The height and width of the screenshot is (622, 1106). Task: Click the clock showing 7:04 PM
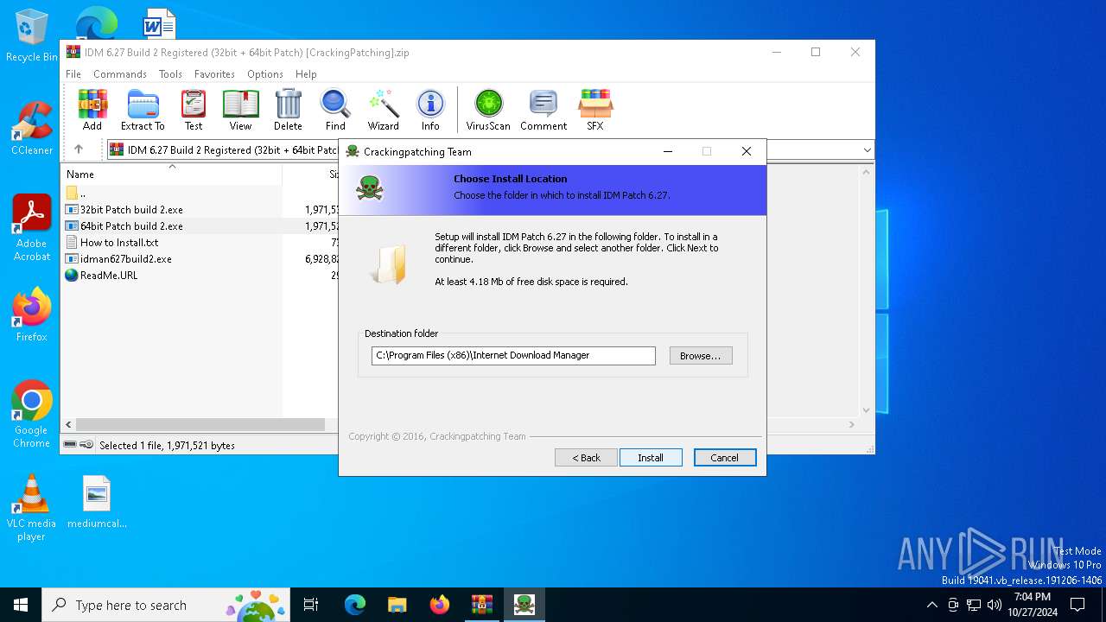click(1032, 605)
